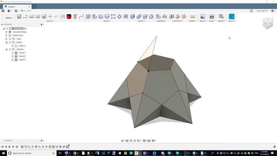Viewport: 277px width, 156px height.
Task: Click the Insert image icon
Action: click(203, 16)
